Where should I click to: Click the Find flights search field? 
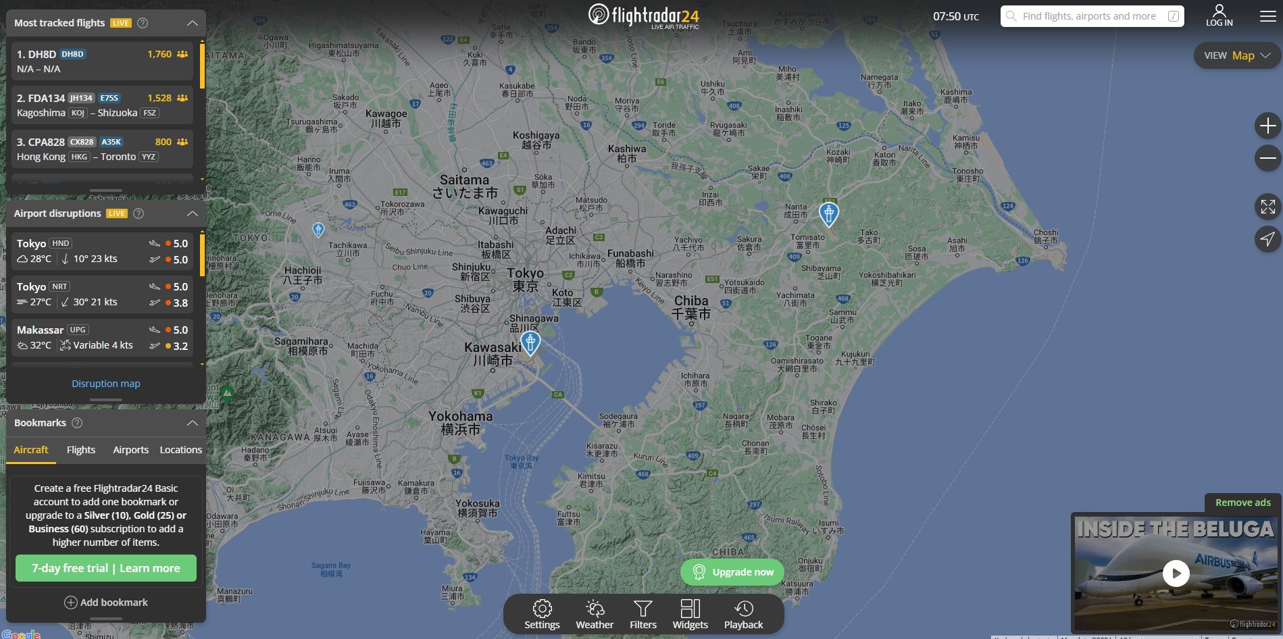(x=1092, y=16)
